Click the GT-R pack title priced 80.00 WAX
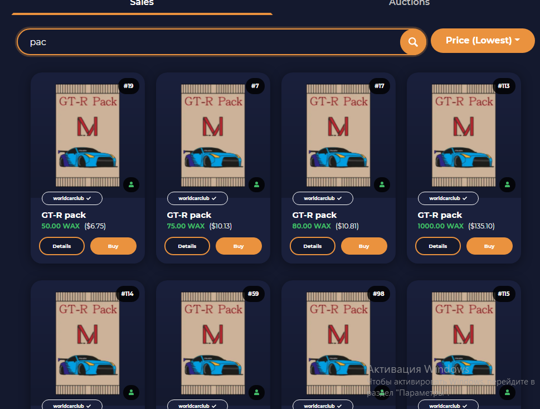The width and height of the screenshot is (540, 409). [x=314, y=215]
